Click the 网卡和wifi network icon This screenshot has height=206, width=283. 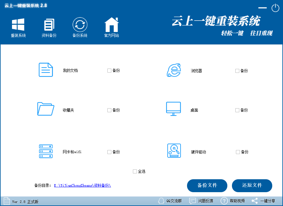(46, 151)
